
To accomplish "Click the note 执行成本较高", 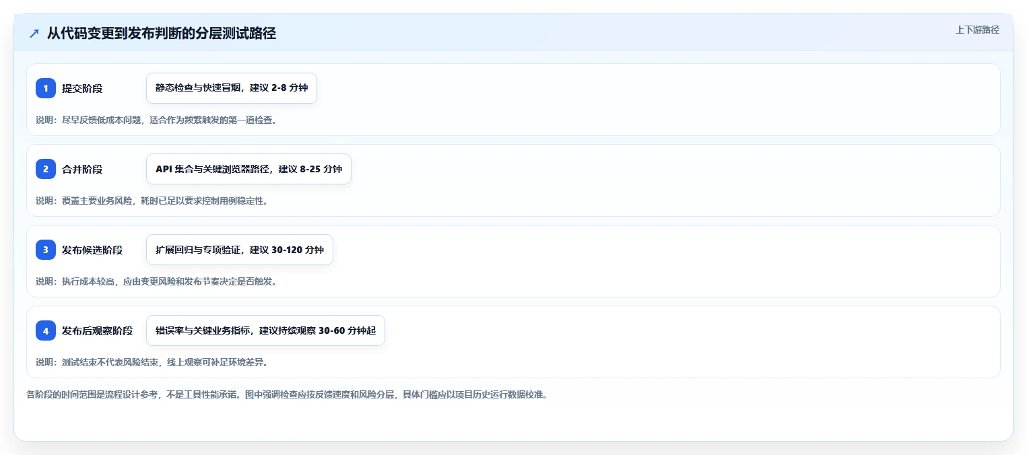I will pos(156,281).
